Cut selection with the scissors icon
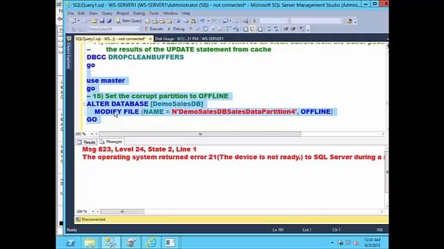 (178, 21)
